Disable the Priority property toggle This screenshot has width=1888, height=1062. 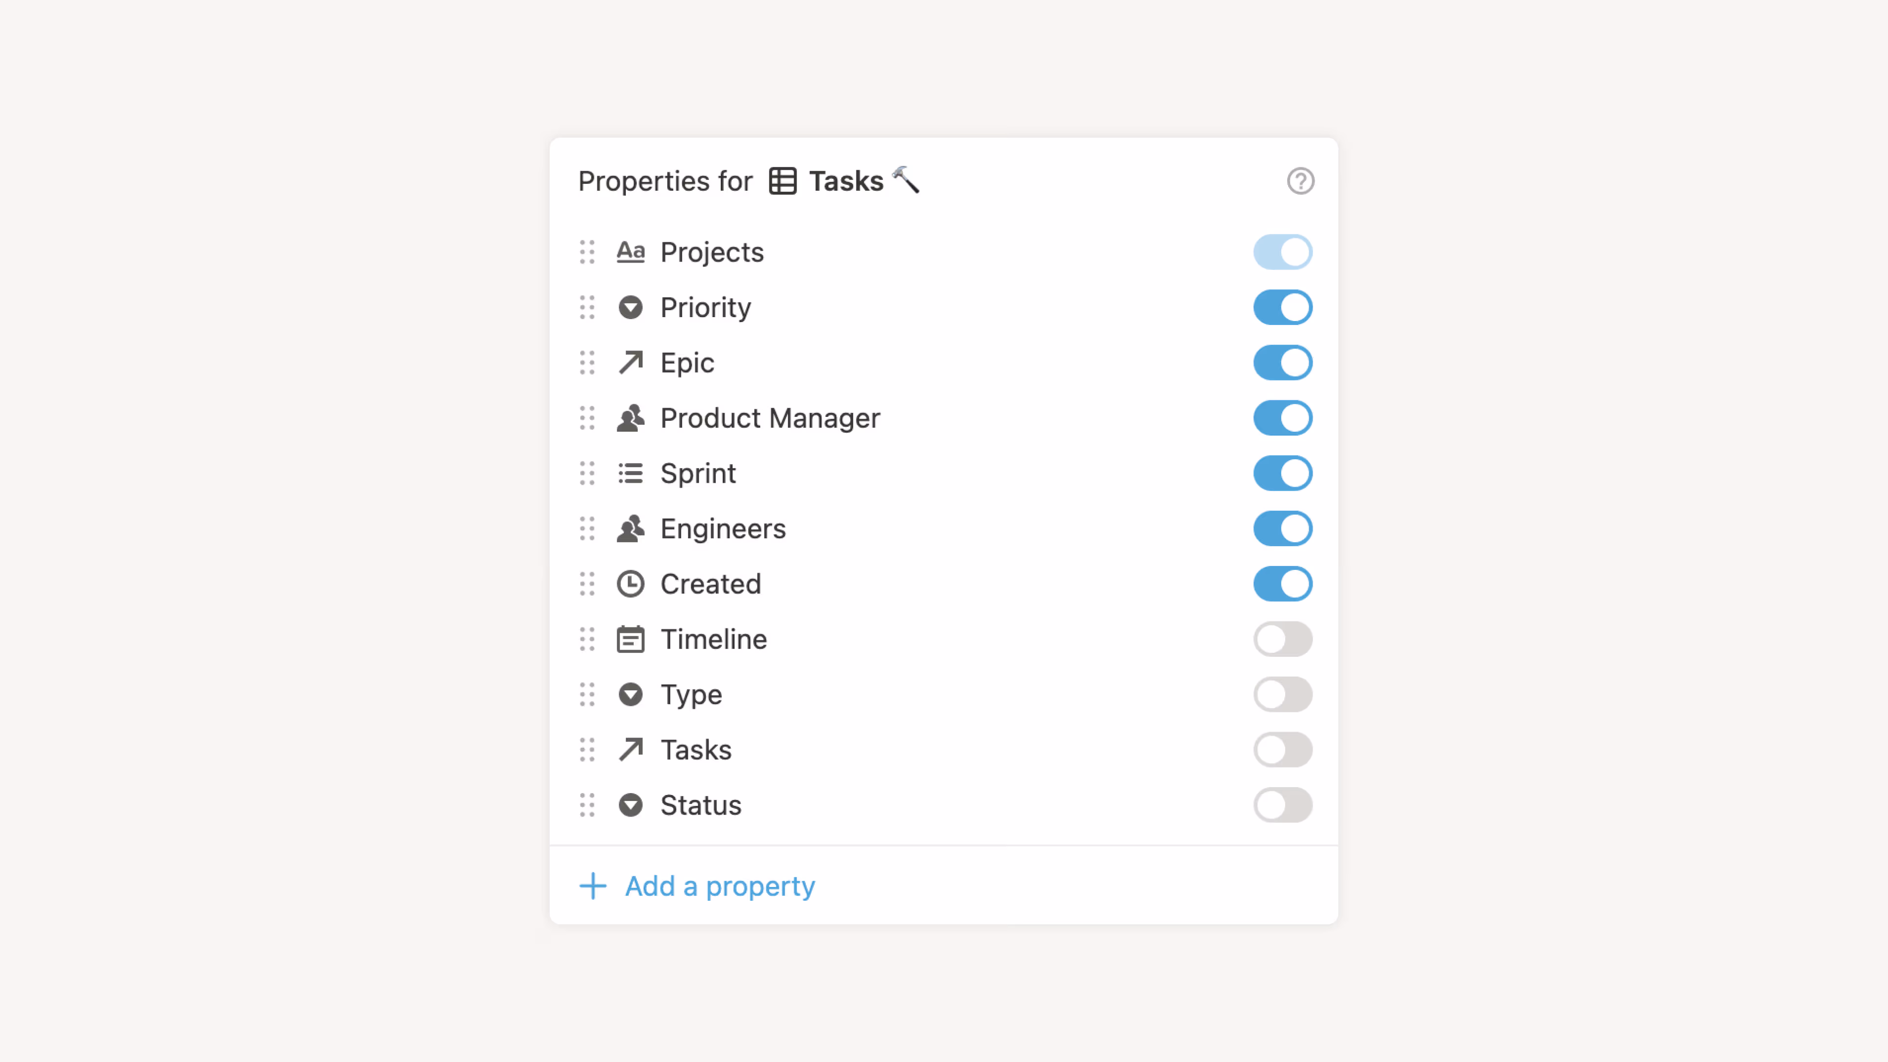pos(1283,307)
